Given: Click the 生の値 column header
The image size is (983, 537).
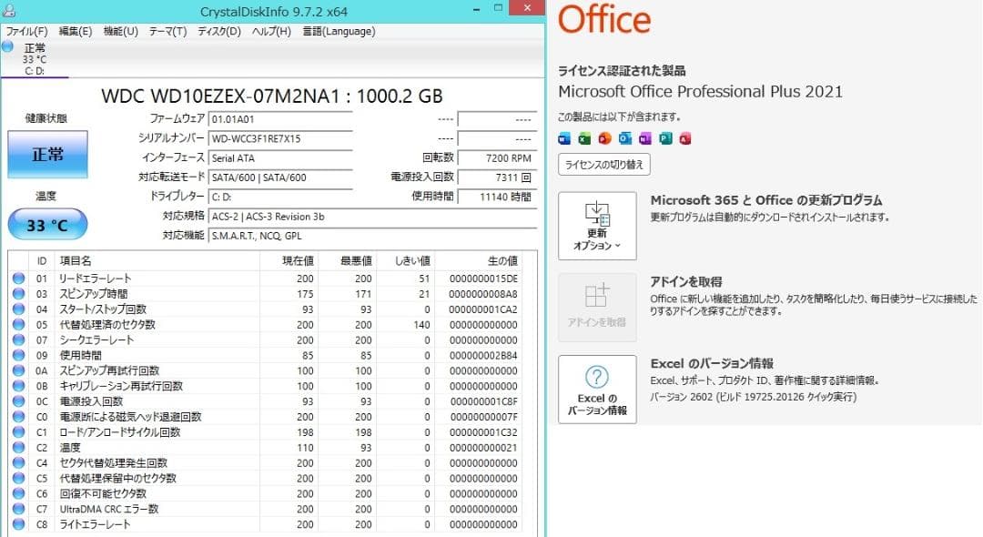Looking at the screenshot, I should (479, 260).
